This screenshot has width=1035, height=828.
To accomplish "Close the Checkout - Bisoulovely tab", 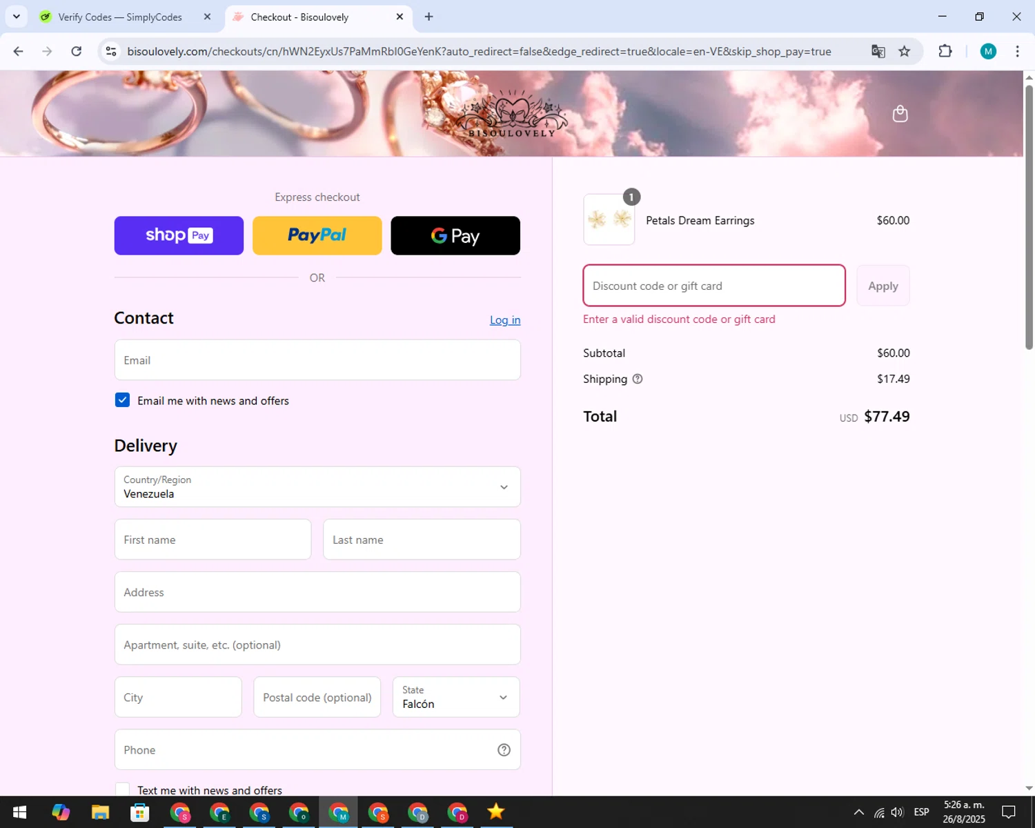I will coord(400,17).
